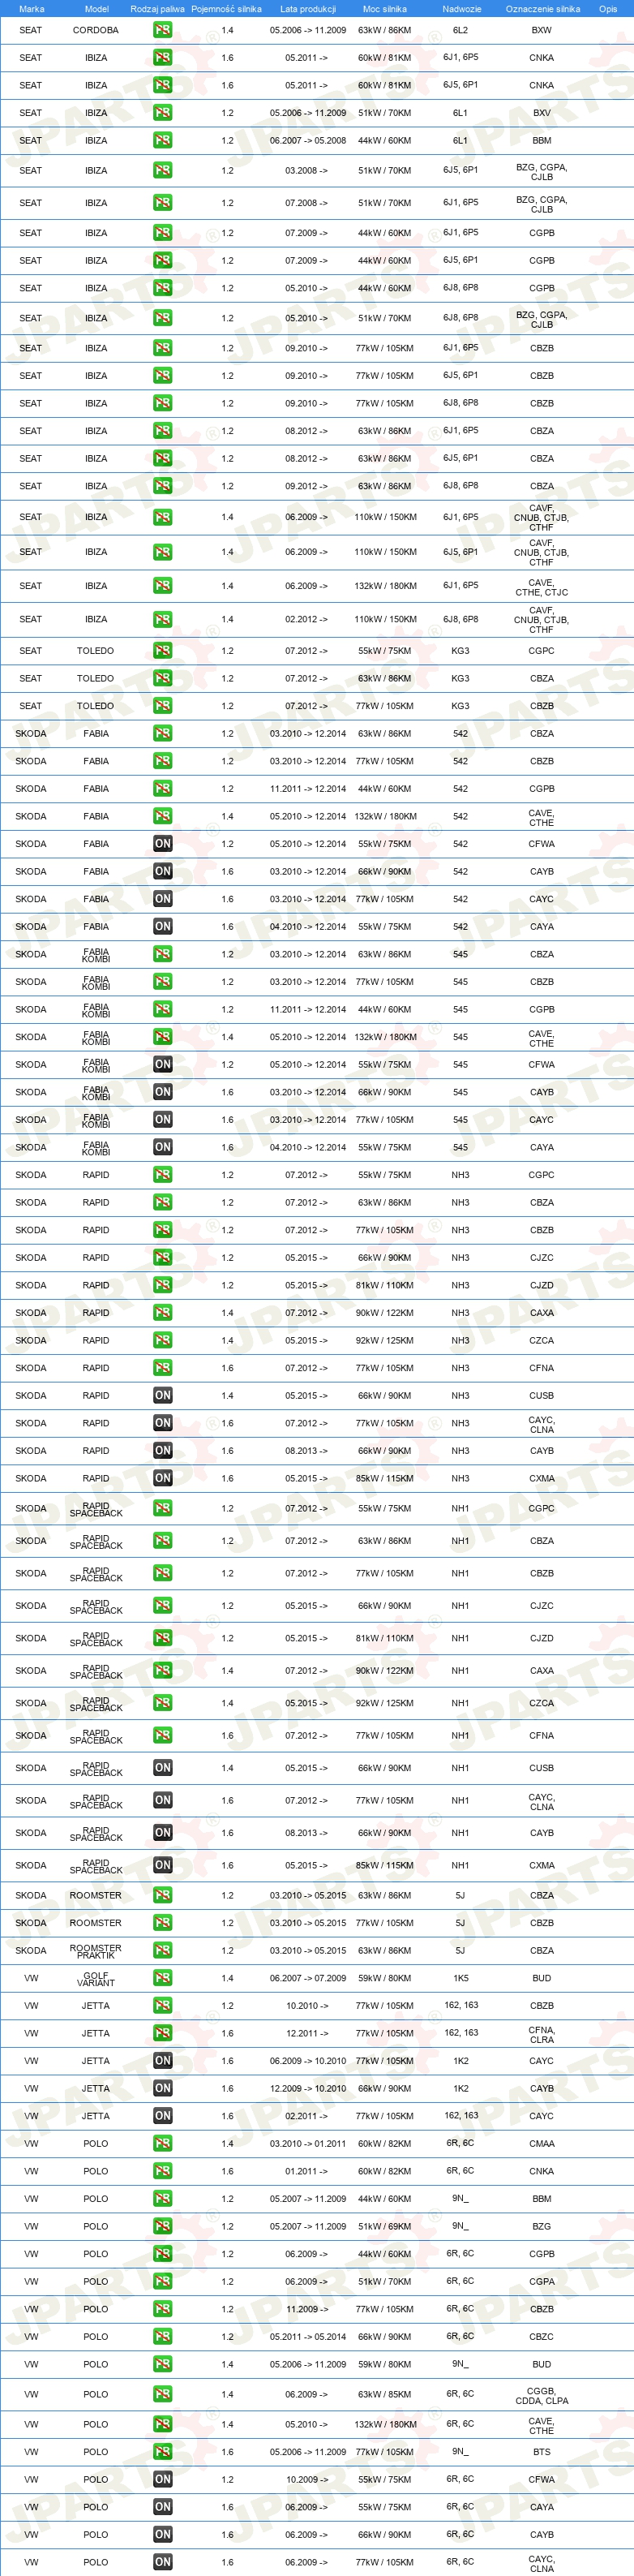Select petrol icon in Jetta CFNA, CLRA row
Viewport: 634px width, 2576px height.
[x=162, y=2034]
